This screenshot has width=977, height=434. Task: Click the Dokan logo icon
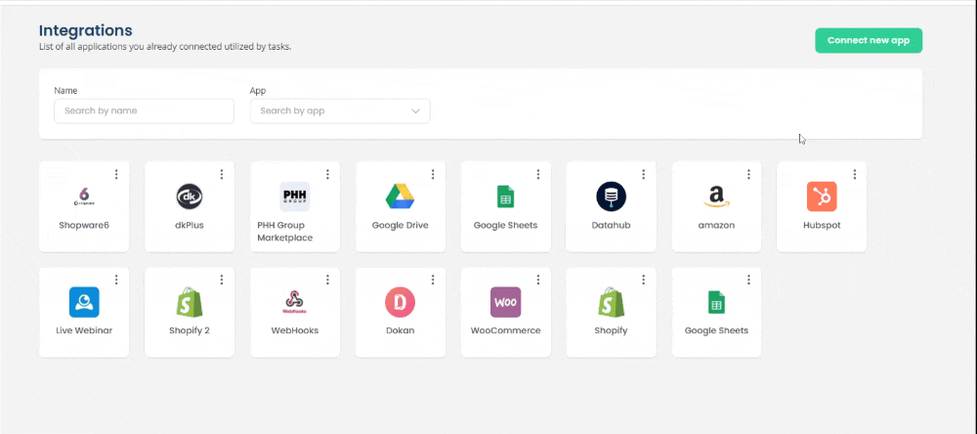coord(400,302)
